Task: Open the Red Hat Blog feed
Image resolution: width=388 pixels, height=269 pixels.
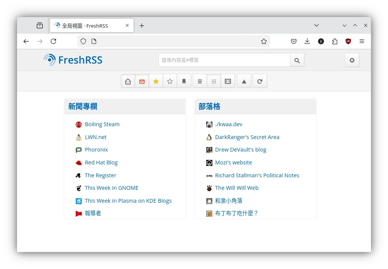Action: pos(101,163)
